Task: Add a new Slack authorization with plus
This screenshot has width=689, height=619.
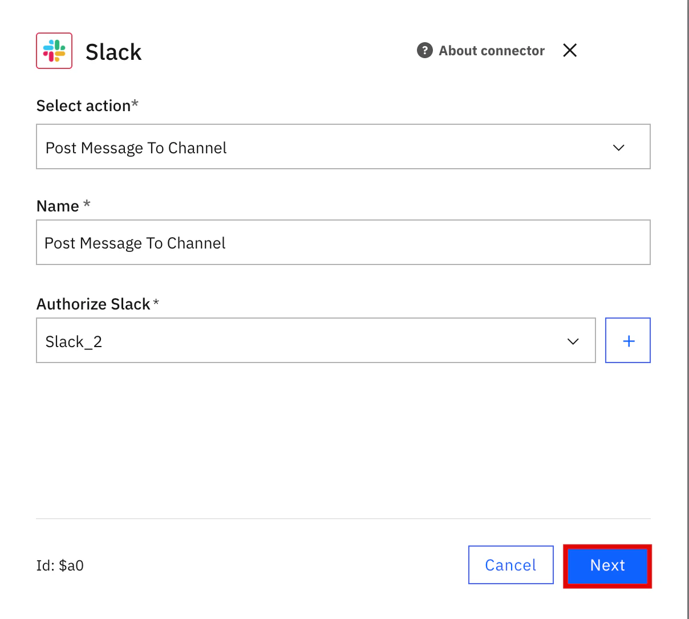Action: pyautogui.click(x=628, y=340)
